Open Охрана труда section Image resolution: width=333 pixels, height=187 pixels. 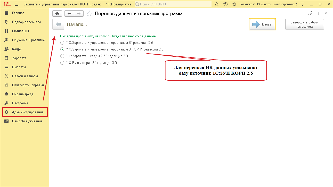(25, 94)
